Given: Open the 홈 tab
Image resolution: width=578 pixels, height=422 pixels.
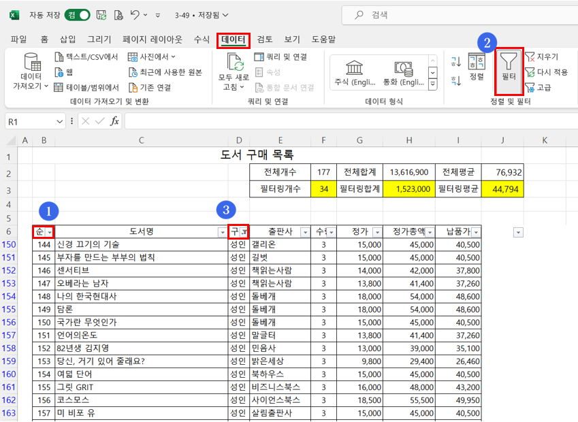Looking at the screenshot, I should [x=44, y=39].
